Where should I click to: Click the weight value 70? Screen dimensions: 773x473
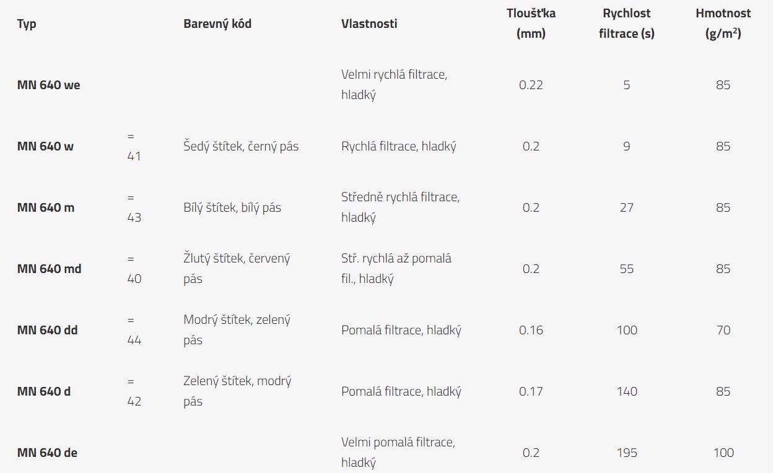723,330
